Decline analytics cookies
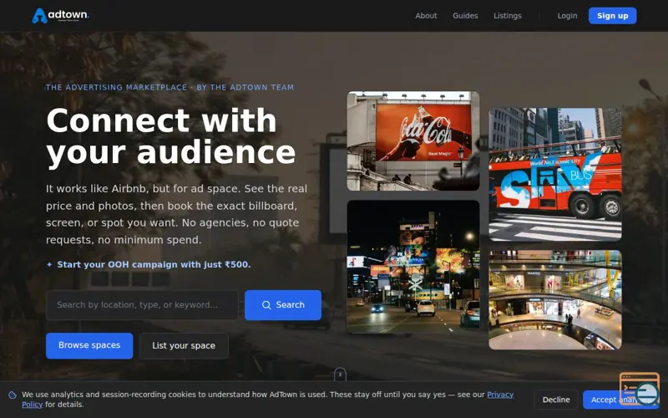The height and width of the screenshot is (418, 668). [556, 400]
